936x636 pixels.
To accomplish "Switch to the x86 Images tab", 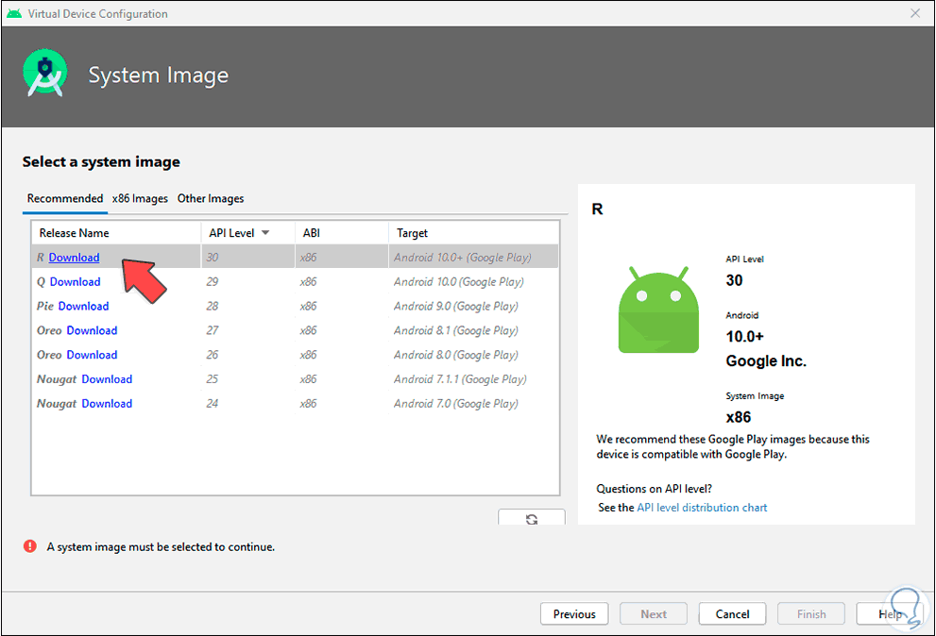I will pyautogui.click(x=140, y=198).
